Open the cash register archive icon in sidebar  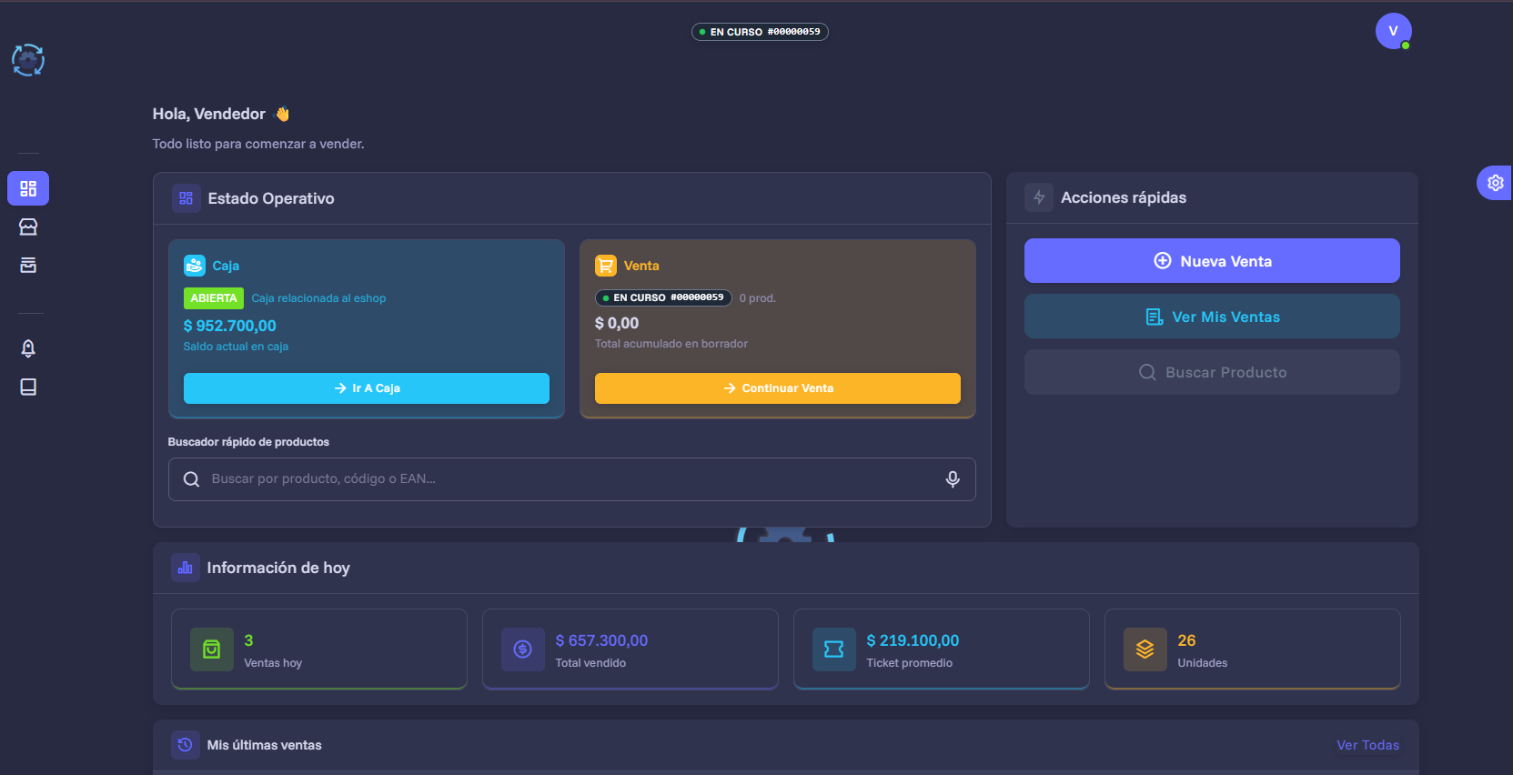[28, 265]
